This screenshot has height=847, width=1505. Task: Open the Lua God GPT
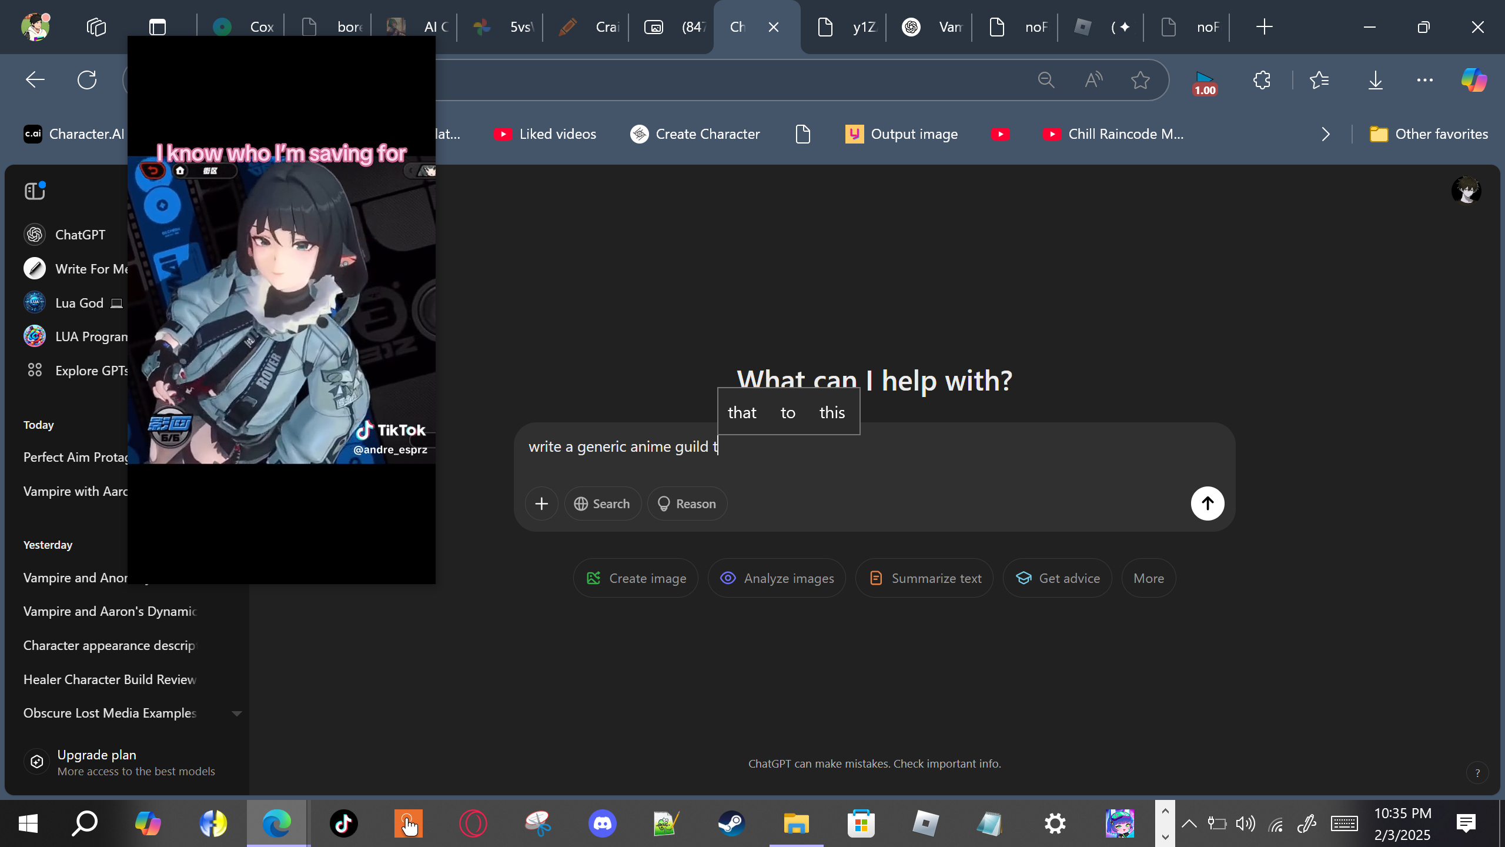[x=73, y=303]
